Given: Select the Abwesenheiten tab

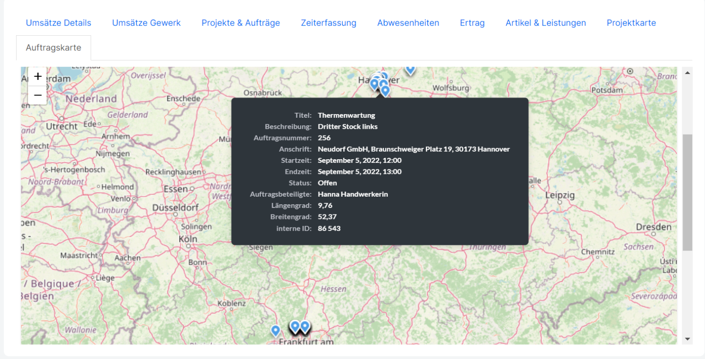Looking at the screenshot, I should 408,23.
